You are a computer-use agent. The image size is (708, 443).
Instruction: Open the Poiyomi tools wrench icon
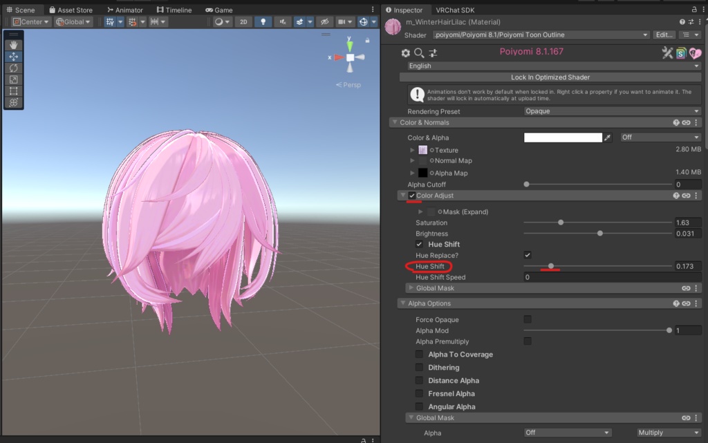coord(667,53)
